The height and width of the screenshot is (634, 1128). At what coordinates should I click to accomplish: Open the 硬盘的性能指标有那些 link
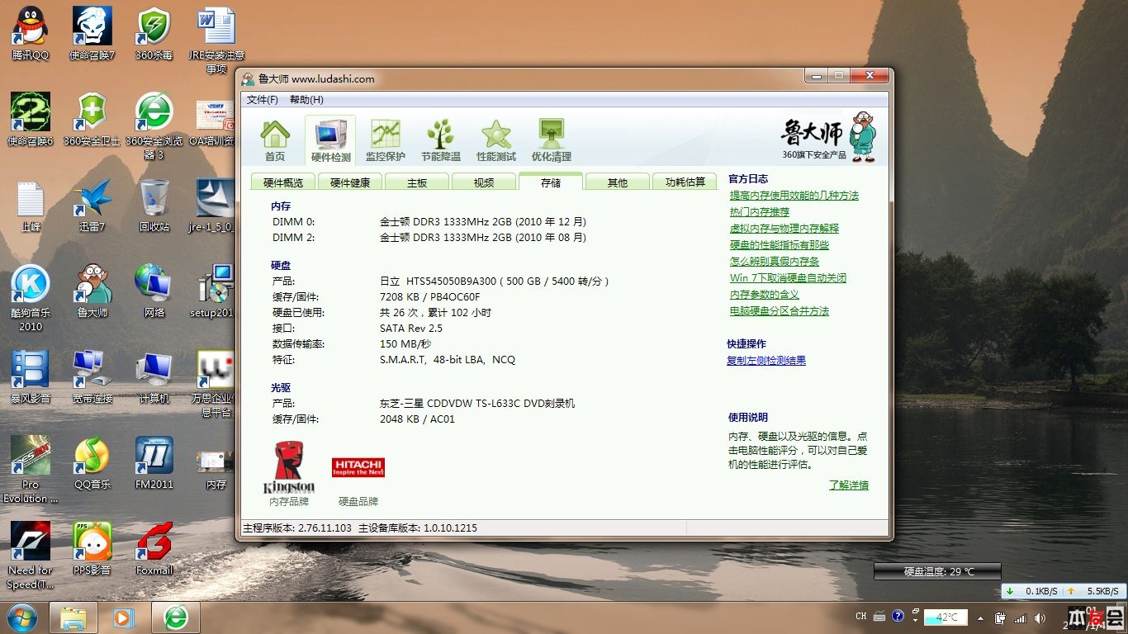(780, 245)
